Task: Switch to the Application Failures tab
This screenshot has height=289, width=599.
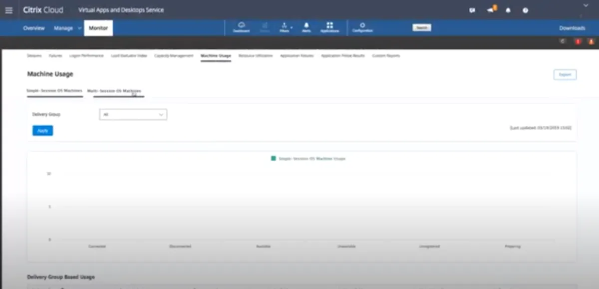Action: coord(297,55)
